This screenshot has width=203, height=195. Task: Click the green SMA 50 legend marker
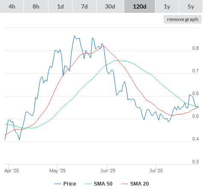point(88,184)
